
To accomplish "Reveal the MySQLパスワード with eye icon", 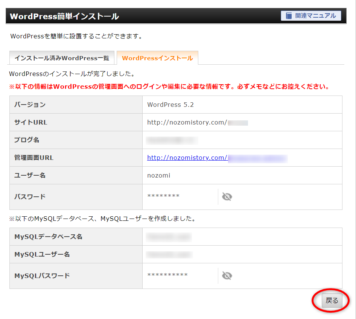I will tap(227, 275).
